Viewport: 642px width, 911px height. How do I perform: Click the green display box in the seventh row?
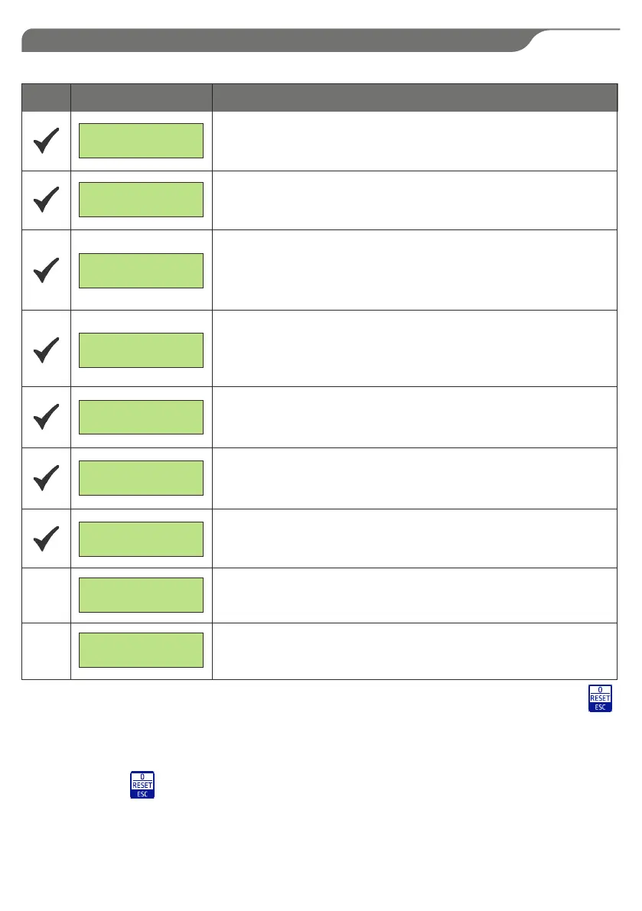click(x=142, y=539)
